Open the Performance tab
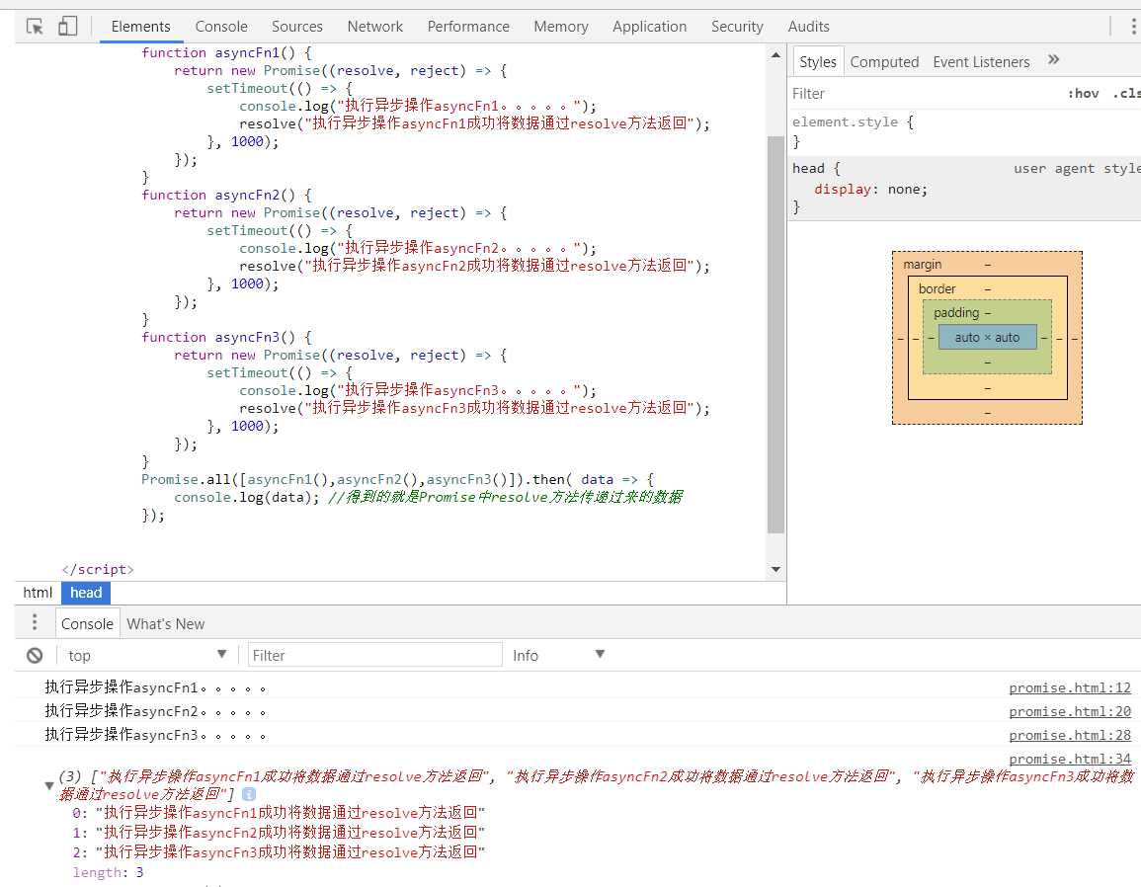Screen dimensions: 1141x887 [468, 27]
